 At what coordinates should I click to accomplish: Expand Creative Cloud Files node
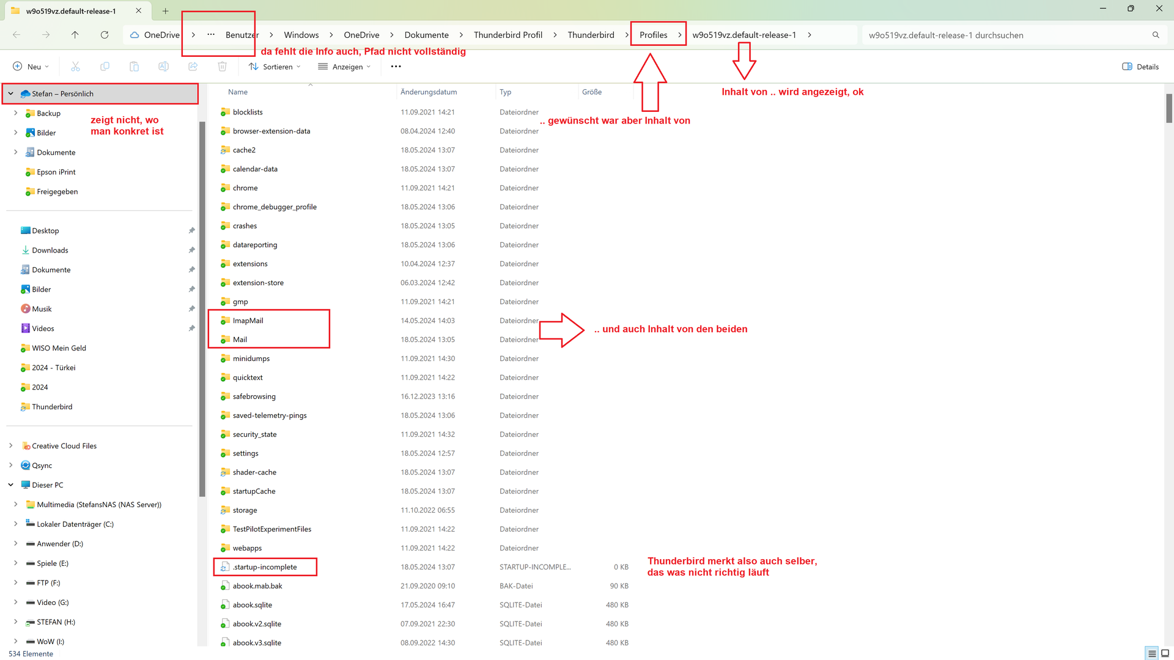pos(10,446)
